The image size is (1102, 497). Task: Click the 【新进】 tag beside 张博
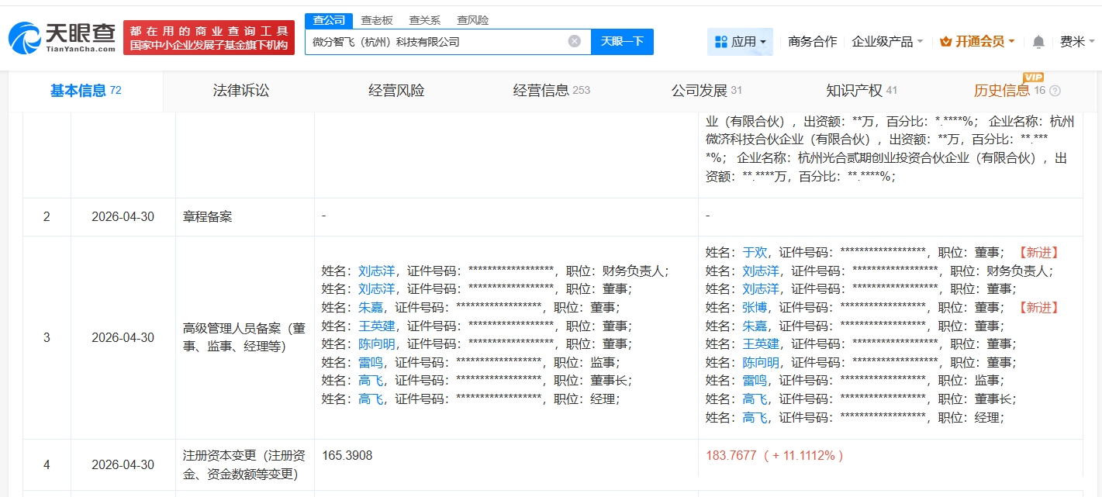1038,307
